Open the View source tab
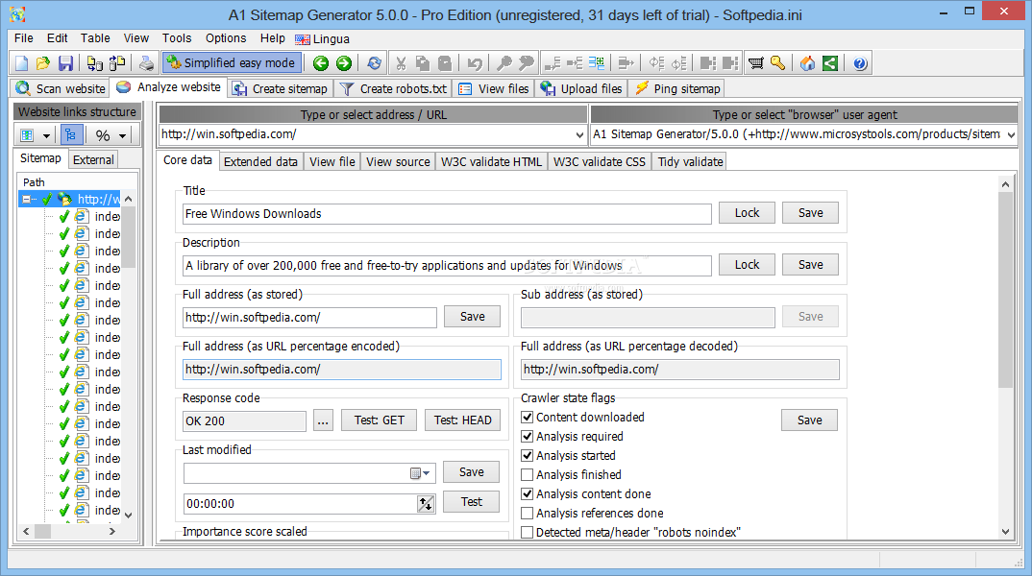Viewport: 1032px width, 576px height. 398,161
